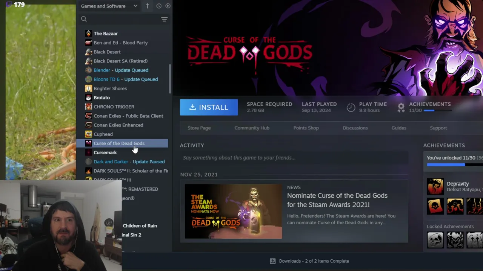
Task: Open the Games and Software filter dropdown
Action: coord(109,6)
